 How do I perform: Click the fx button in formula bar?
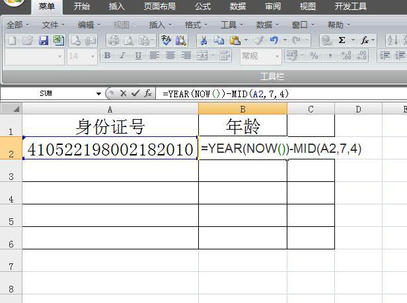click(x=148, y=93)
